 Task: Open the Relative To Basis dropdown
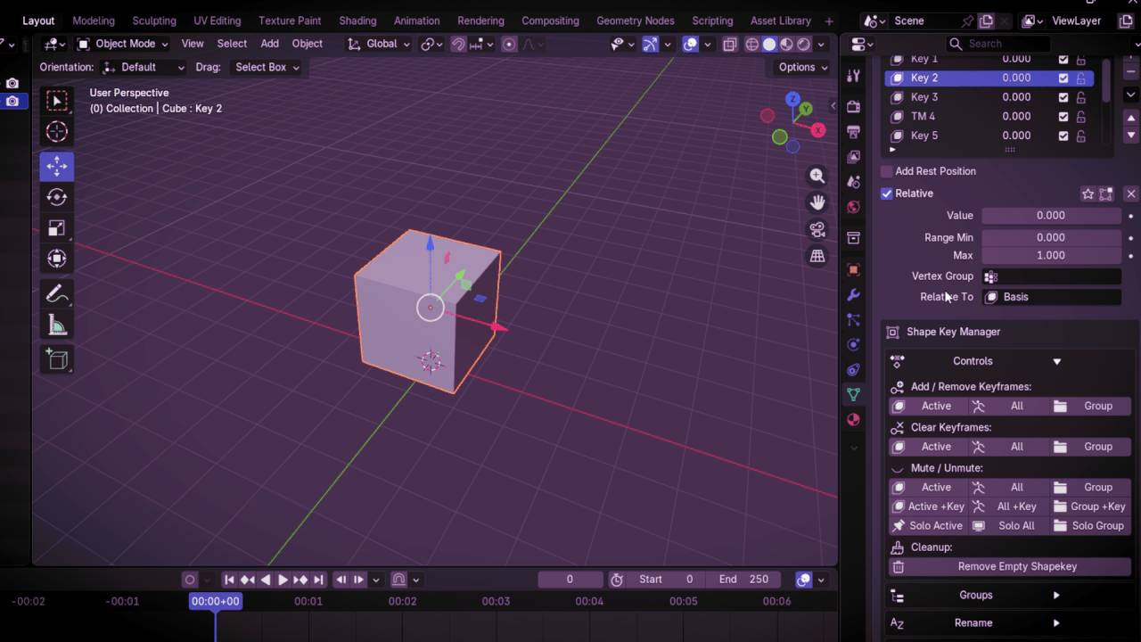pos(1051,297)
